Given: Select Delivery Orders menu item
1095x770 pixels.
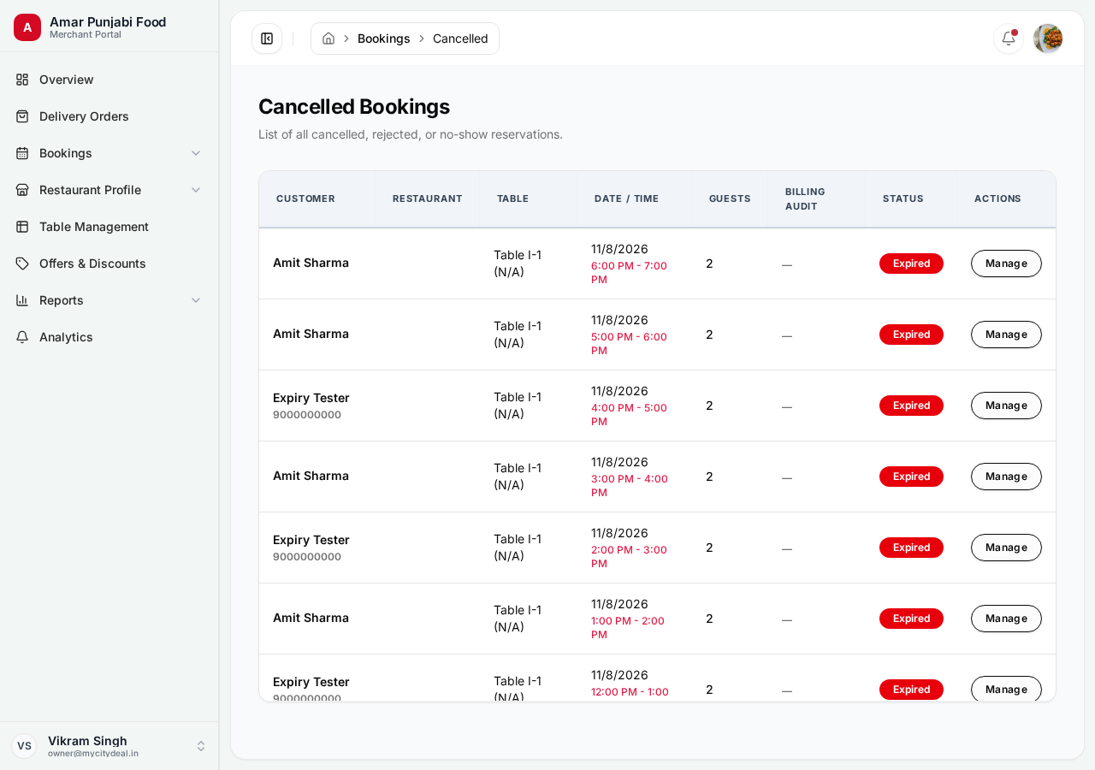Looking at the screenshot, I should (x=109, y=116).
